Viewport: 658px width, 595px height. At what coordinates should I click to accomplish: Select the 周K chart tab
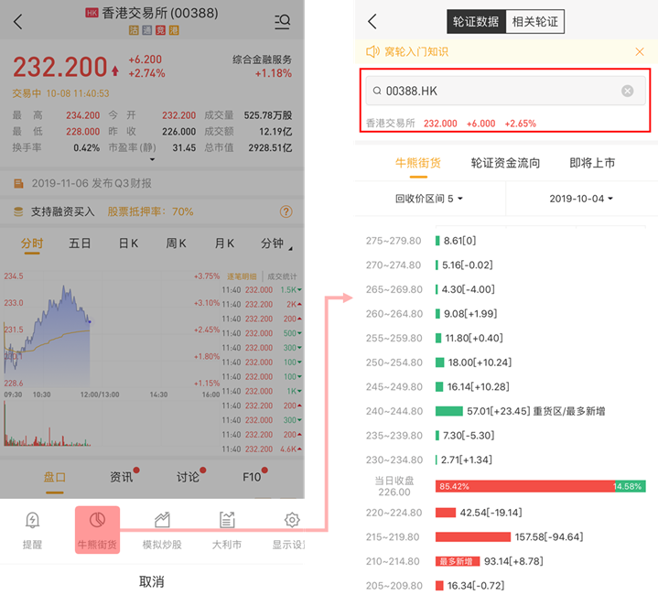tap(176, 243)
